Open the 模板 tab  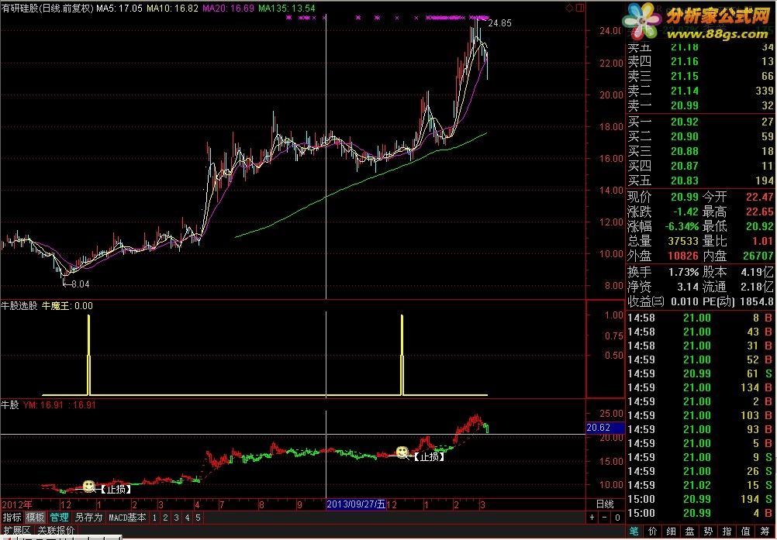(x=35, y=518)
